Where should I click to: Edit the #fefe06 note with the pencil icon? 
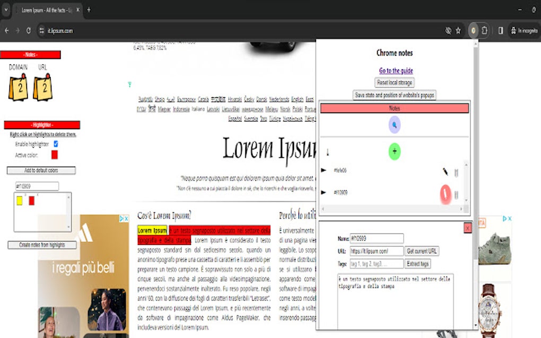click(446, 172)
